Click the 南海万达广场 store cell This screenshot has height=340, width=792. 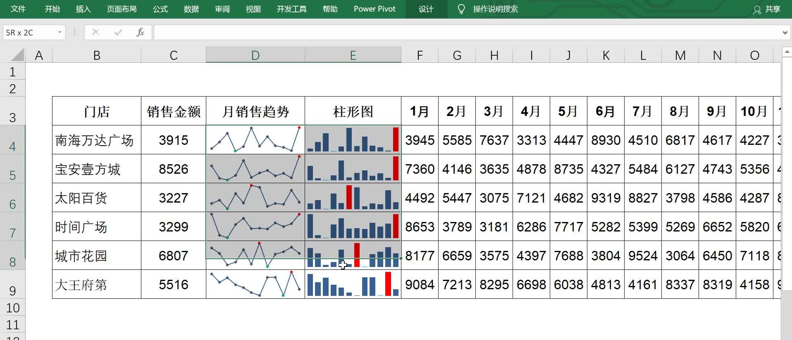(x=97, y=140)
